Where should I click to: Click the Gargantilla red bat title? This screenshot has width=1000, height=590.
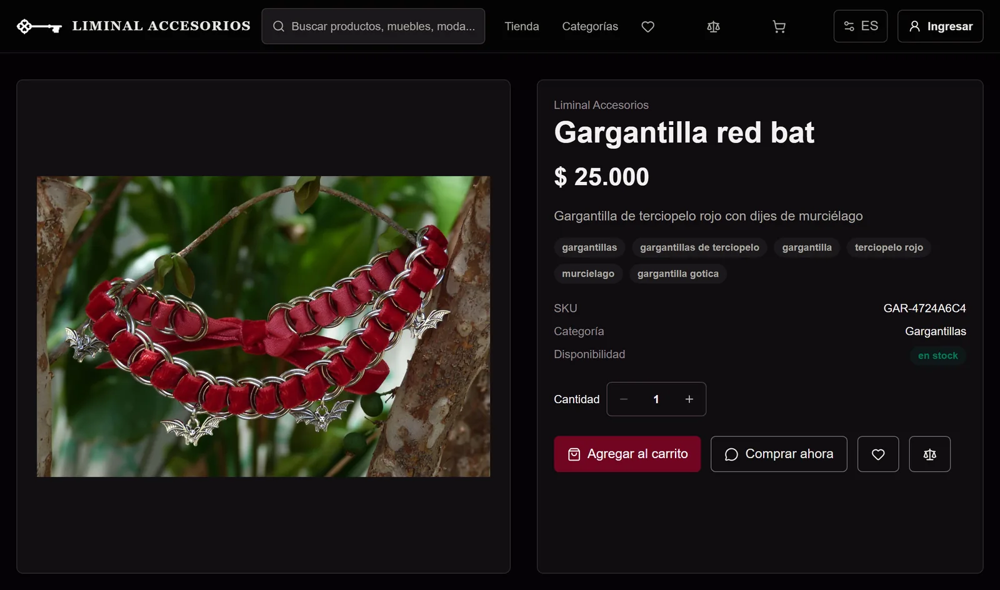tap(684, 132)
